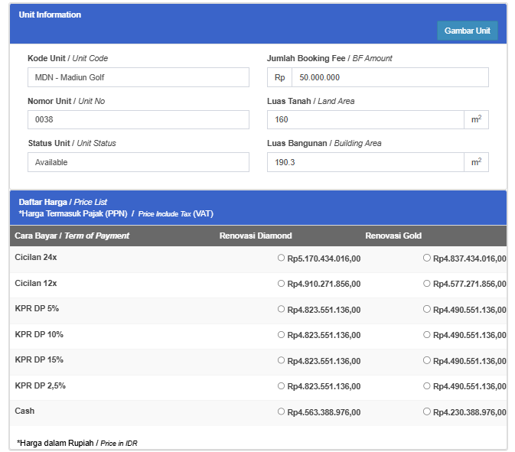515x452 pixels.
Task: Click price Rp4.230.388.976,00
Action: click(x=470, y=412)
